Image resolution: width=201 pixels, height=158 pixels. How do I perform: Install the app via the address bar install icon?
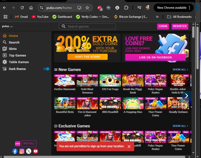coord(79,8)
